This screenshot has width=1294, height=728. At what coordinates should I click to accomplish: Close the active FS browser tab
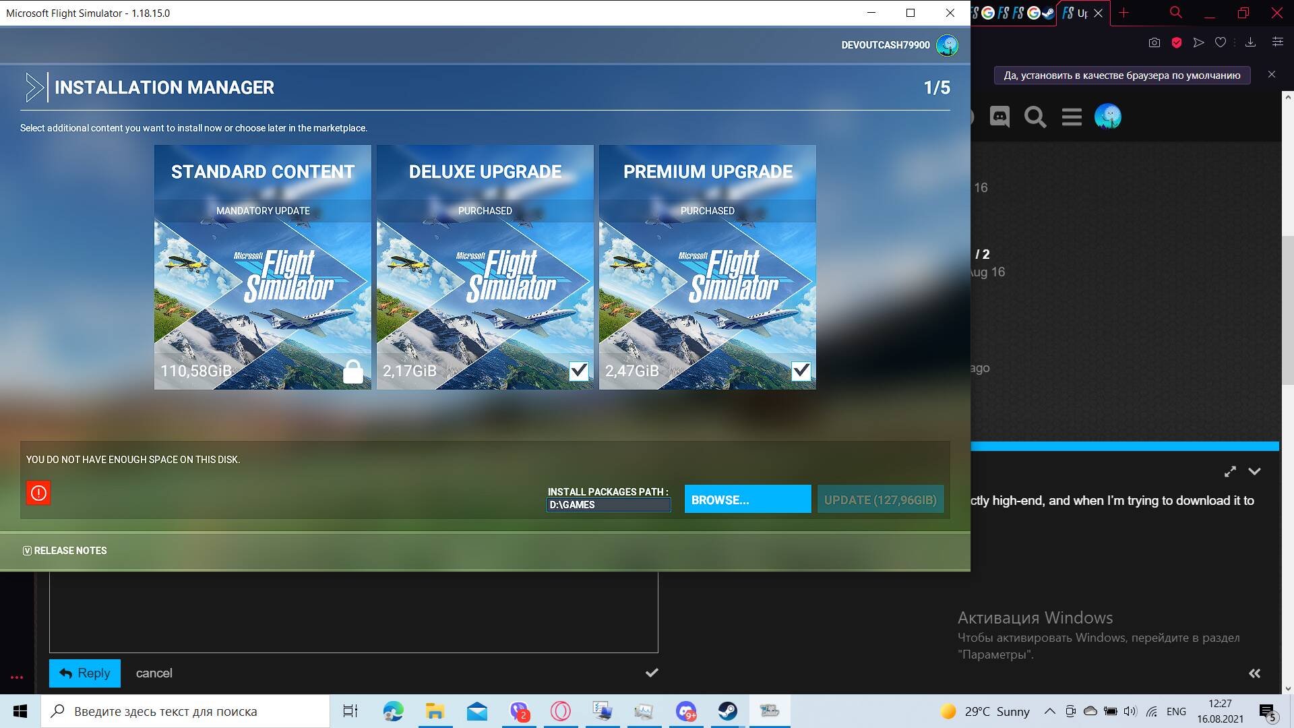(x=1098, y=13)
